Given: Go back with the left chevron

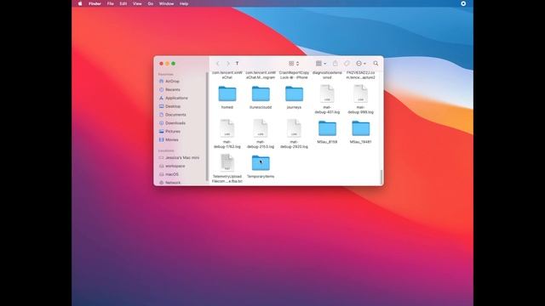Looking at the screenshot, I should pyautogui.click(x=218, y=64).
